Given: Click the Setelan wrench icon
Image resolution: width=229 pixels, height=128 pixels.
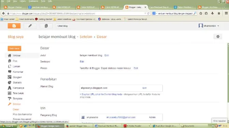Looking at the screenshot, I should (10, 104).
